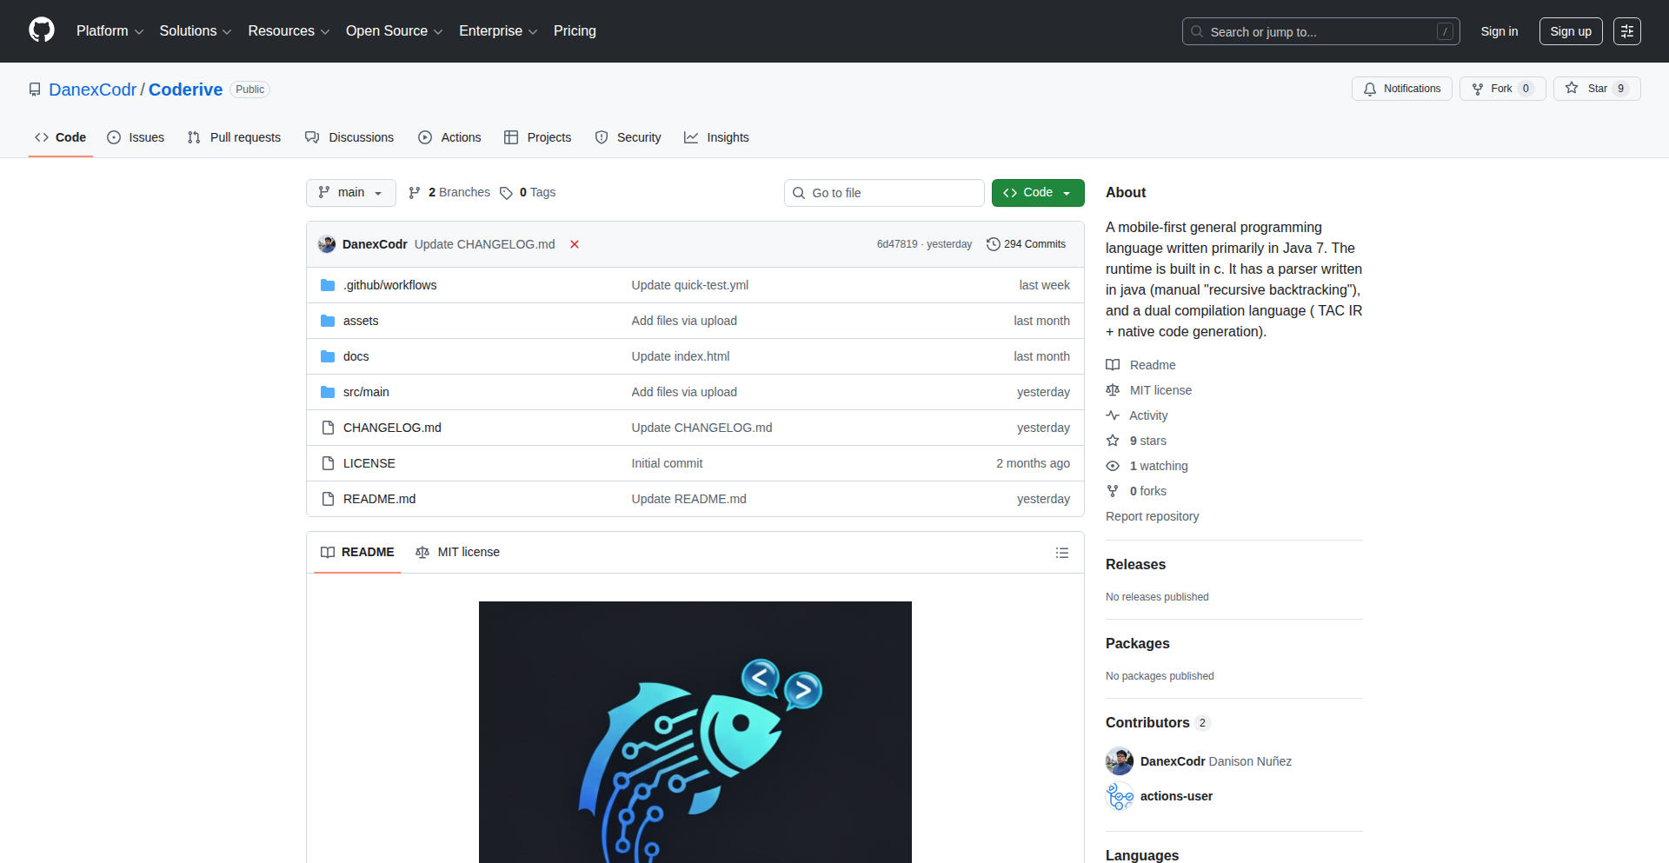The image size is (1669, 863).
Task: Select the MIT license tab beside README
Action: tap(458, 553)
